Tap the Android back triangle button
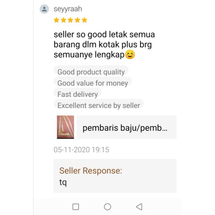 click(139, 207)
